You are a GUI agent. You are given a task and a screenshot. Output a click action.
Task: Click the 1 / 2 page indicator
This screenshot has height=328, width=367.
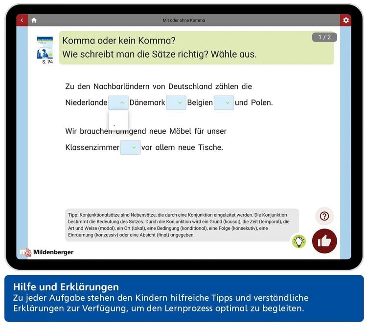tap(324, 37)
